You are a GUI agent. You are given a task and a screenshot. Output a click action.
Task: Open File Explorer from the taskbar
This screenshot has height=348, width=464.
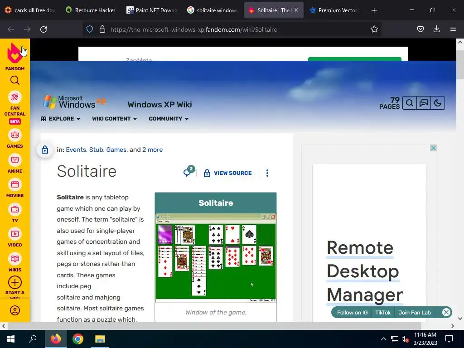(x=100, y=339)
